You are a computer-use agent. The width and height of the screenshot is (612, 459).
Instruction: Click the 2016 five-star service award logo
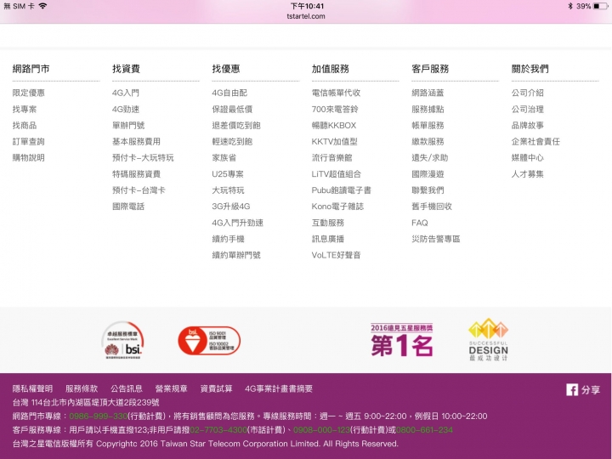[x=401, y=340]
